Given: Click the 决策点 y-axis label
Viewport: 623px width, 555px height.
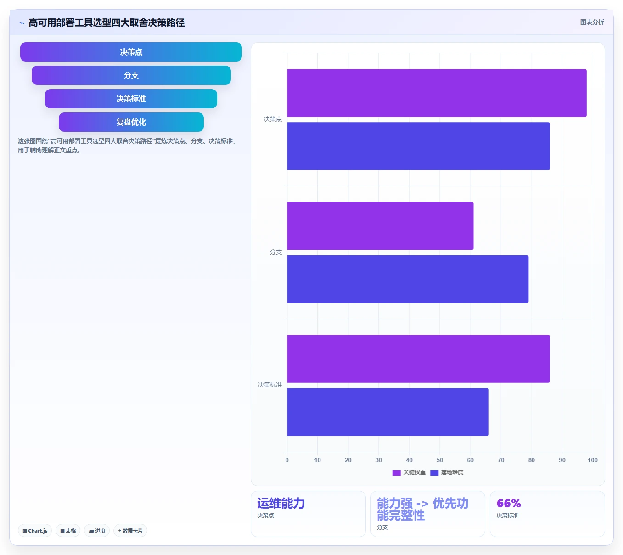Looking at the screenshot, I should point(273,119).
